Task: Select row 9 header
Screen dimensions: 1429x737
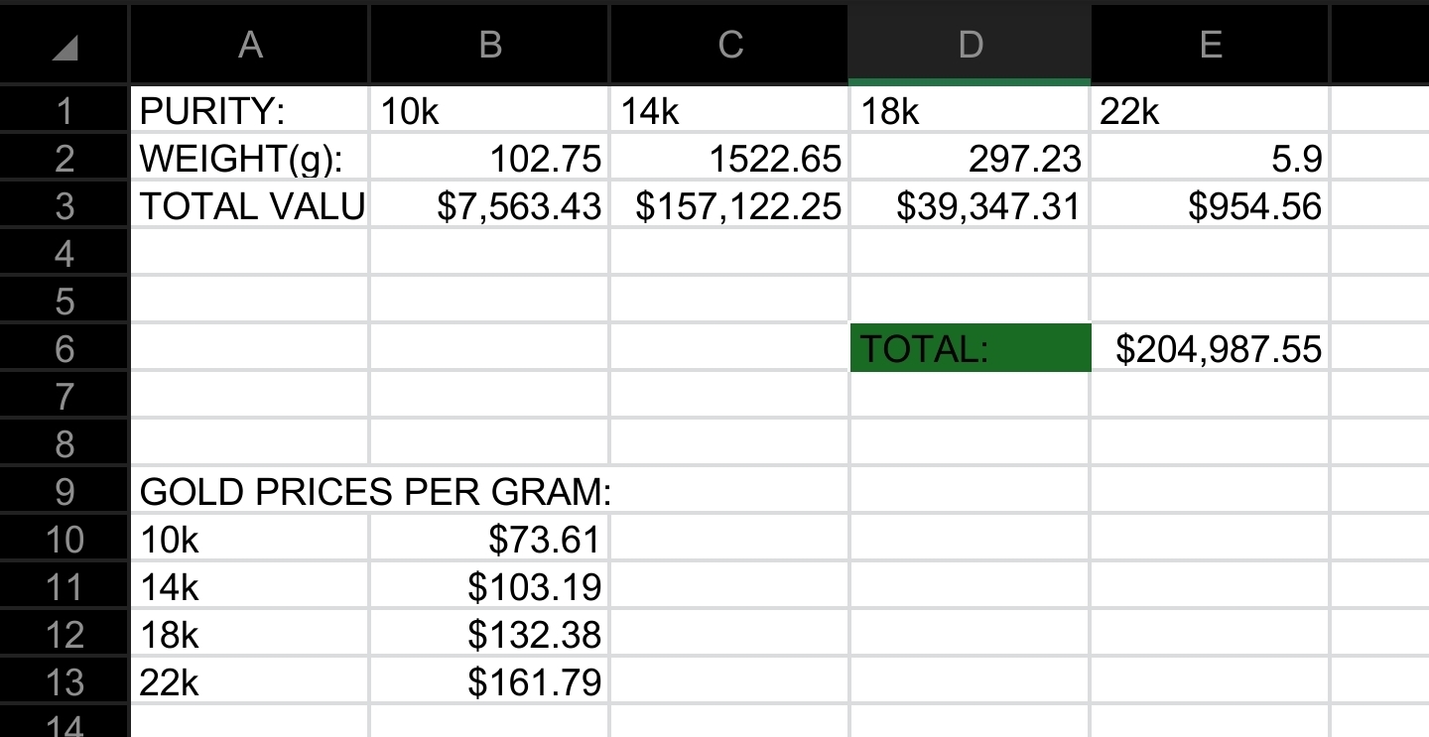Action: coord(65,491)
